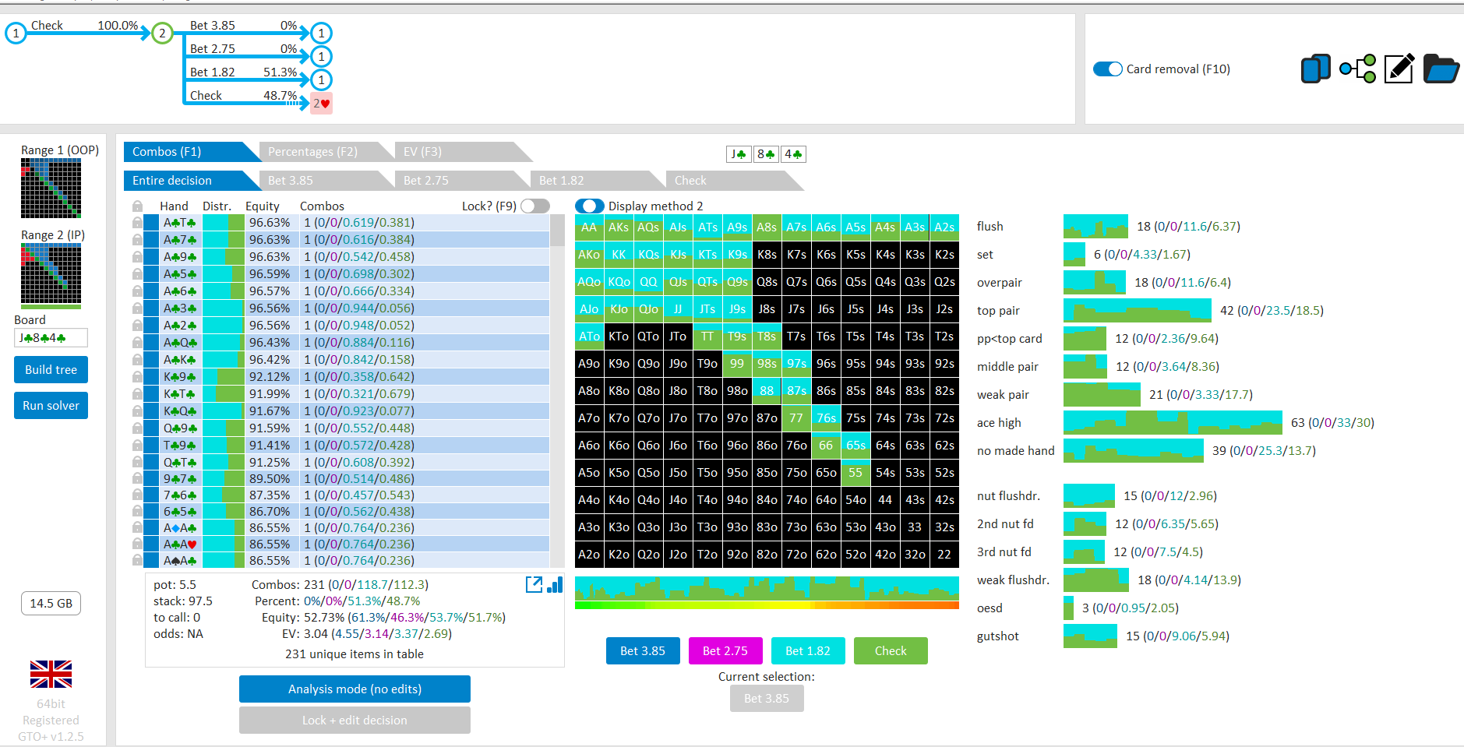The image size is (1464, 747).
Task: Click the gutshot category bar
Action: [1090, 636]
